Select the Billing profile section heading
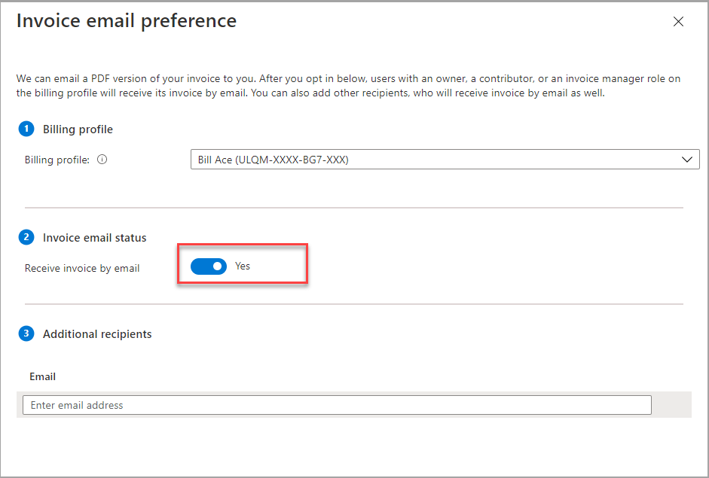709x478 pixels. (78, 129)
